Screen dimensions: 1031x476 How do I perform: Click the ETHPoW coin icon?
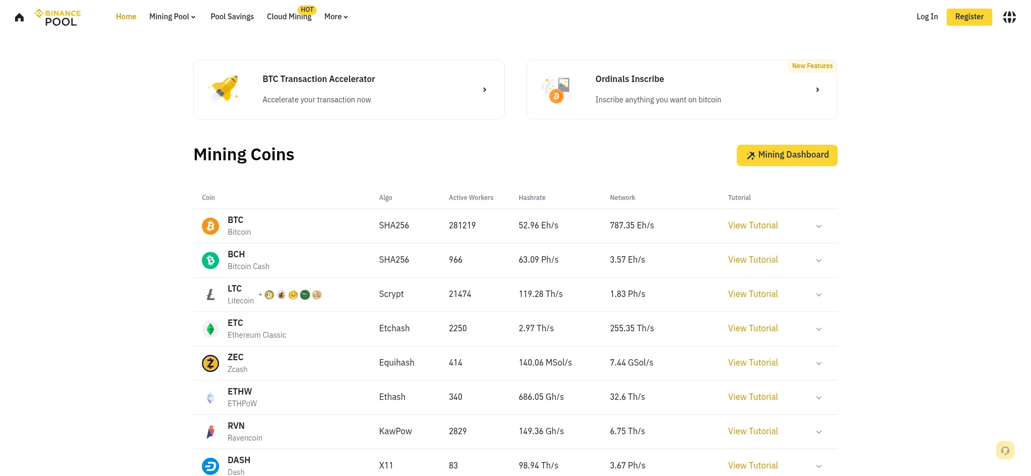(210, 398)
